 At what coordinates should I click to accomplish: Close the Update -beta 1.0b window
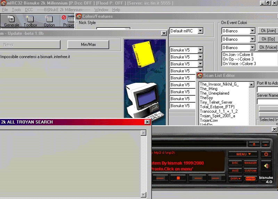[164, 33]
